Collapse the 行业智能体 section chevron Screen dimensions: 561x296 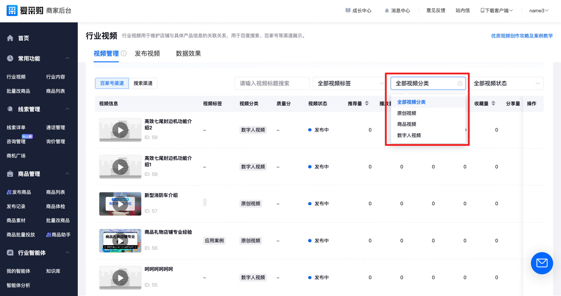tap(67, 253)
